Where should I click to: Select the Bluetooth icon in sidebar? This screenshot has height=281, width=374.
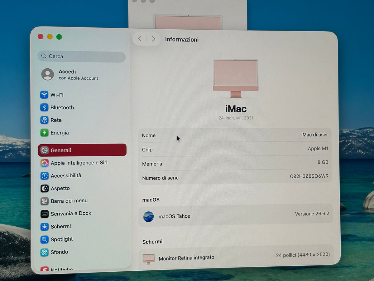pyautogui.click(x=44, y=107)
